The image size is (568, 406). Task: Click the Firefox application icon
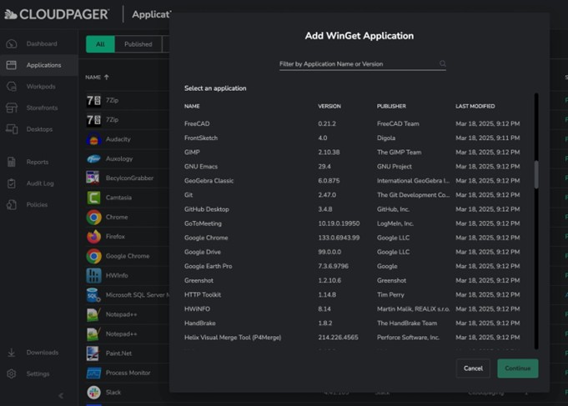click(x=94, y=237)
